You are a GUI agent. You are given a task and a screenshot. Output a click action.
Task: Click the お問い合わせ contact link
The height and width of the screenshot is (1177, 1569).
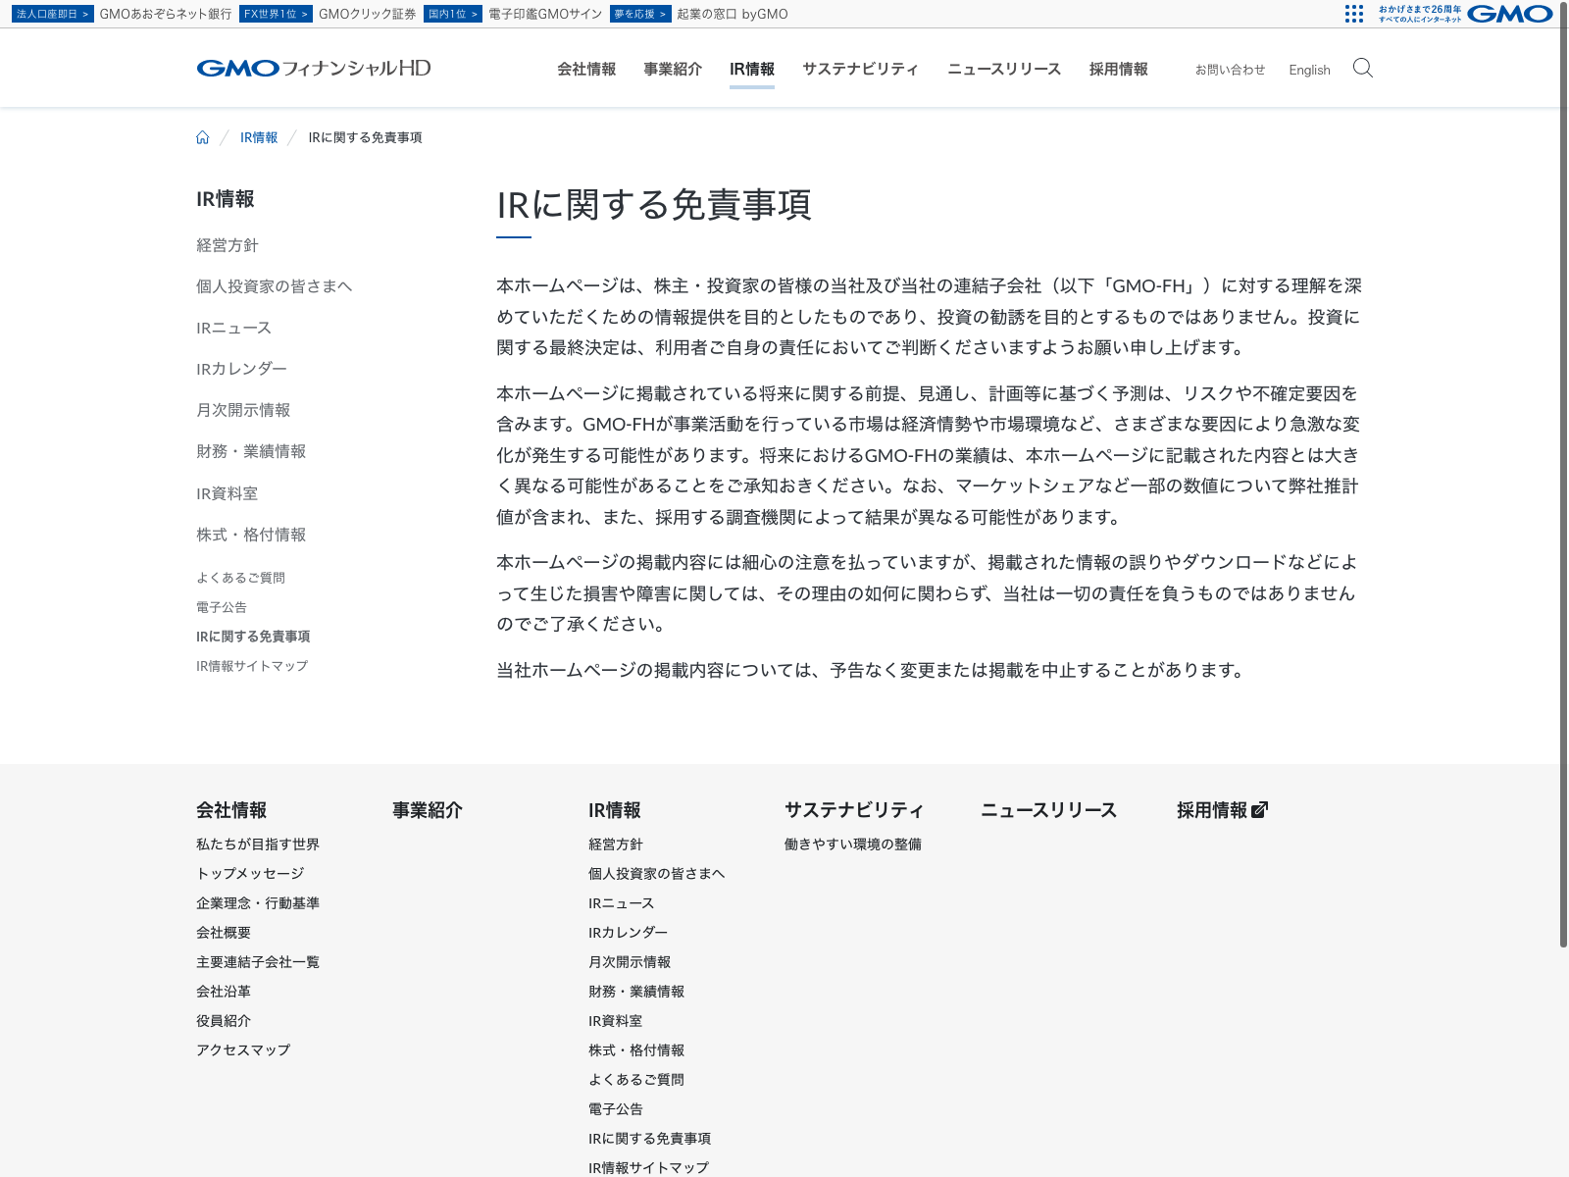[1230, 70]
